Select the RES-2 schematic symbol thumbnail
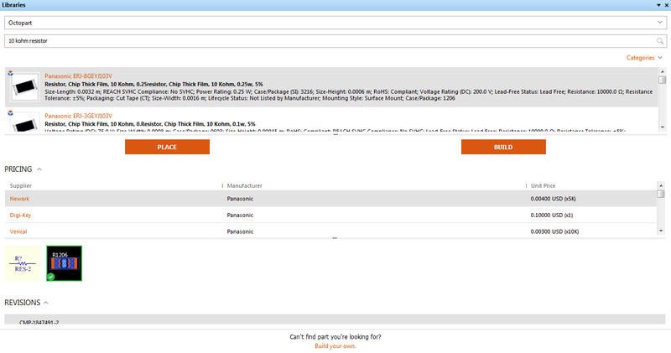Image resolution: width=671 pixels, height=353 pixels. click(x=23, y=263)
